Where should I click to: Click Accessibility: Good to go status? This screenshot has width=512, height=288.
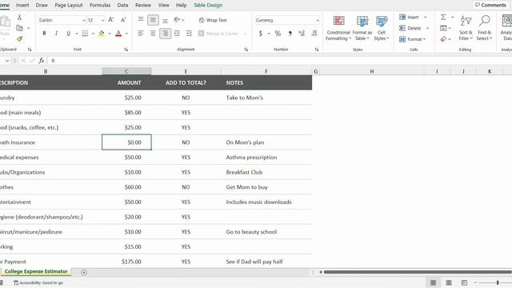38,282
